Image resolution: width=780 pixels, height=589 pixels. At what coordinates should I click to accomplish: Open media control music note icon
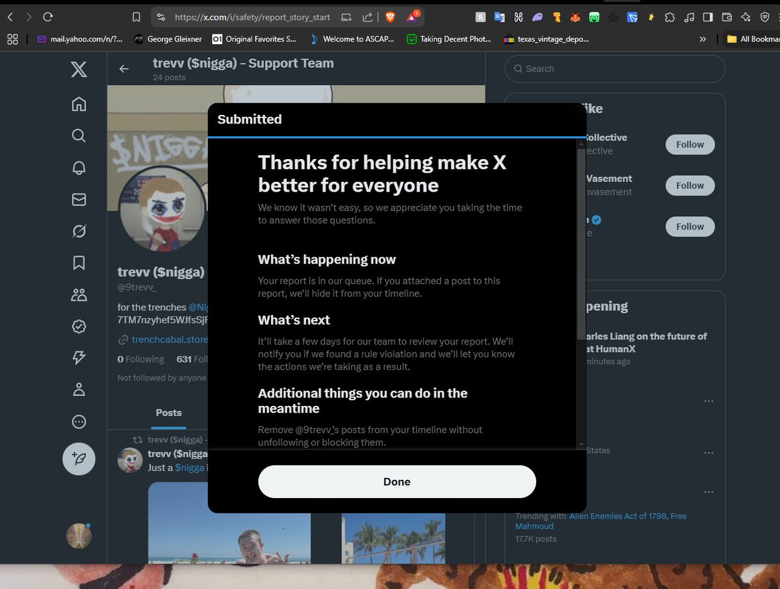pos(689,18)
